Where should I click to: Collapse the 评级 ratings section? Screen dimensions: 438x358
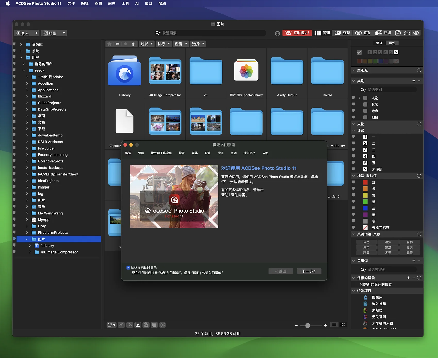(354, 131)
